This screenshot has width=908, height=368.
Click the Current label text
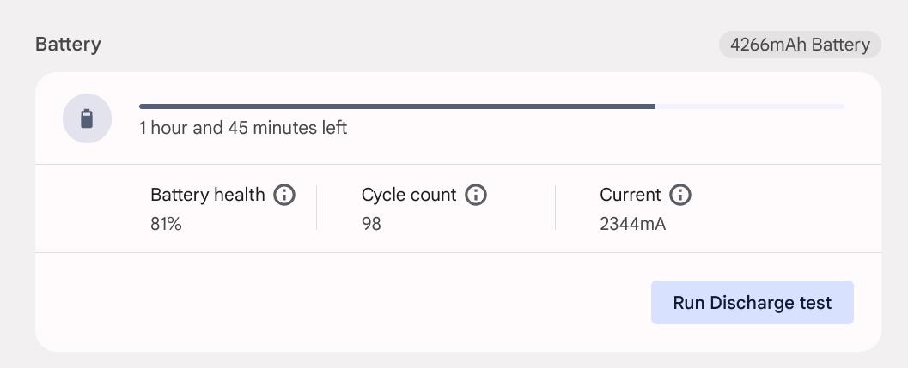pos(630,195)
